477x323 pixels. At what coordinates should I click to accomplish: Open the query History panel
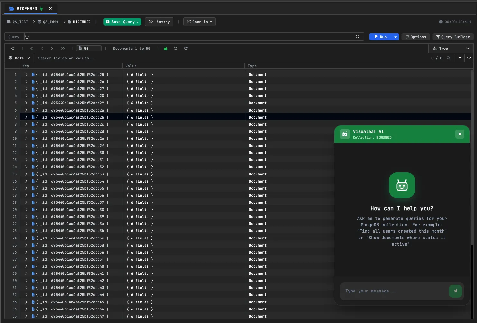click(x=159, y=22)
